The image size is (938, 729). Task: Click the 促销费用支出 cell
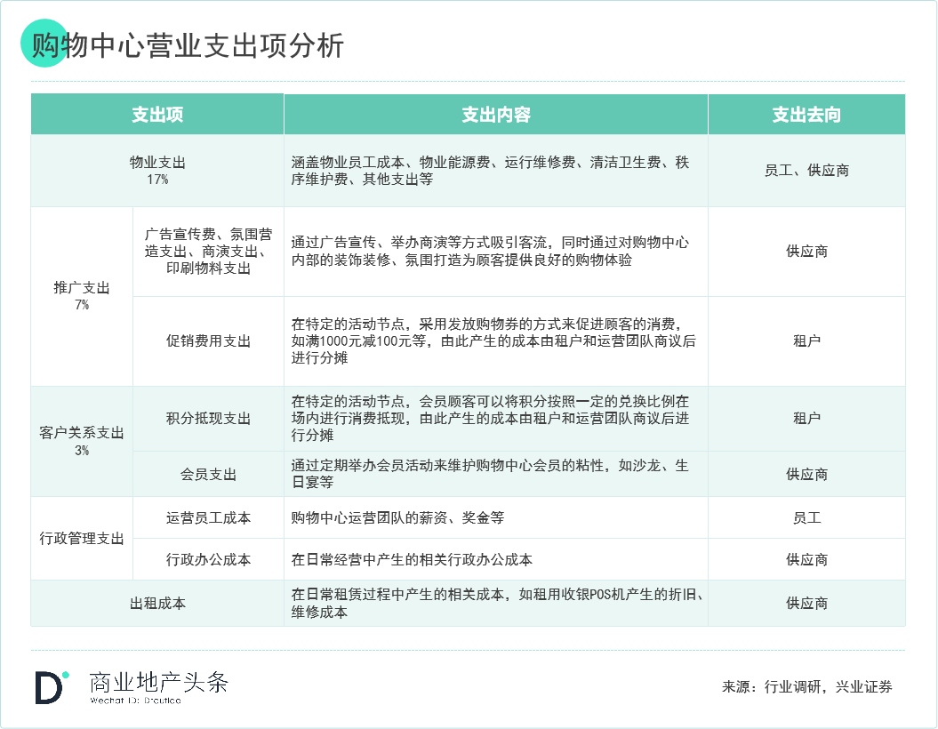[x=207, y=340]
